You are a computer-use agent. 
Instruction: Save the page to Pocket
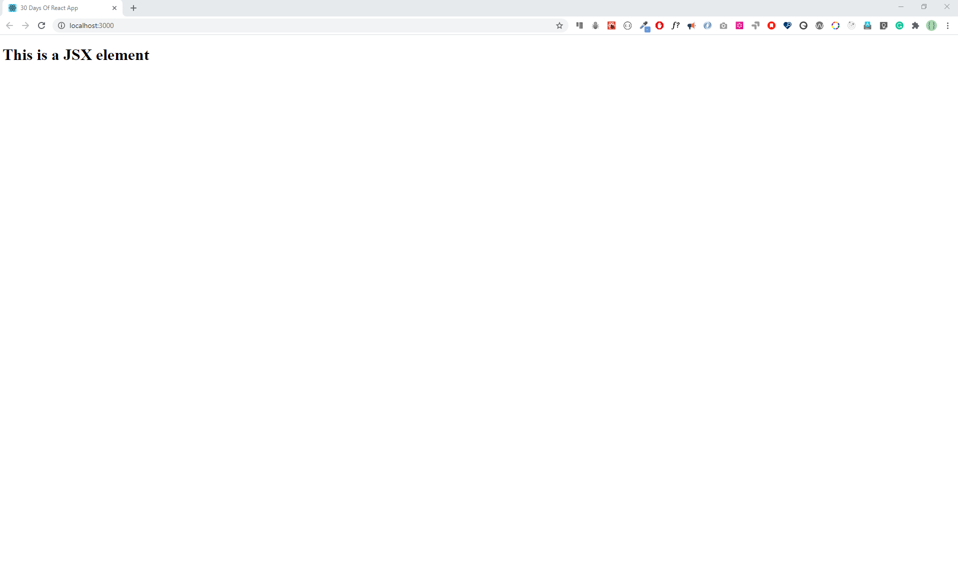point(771,25)
